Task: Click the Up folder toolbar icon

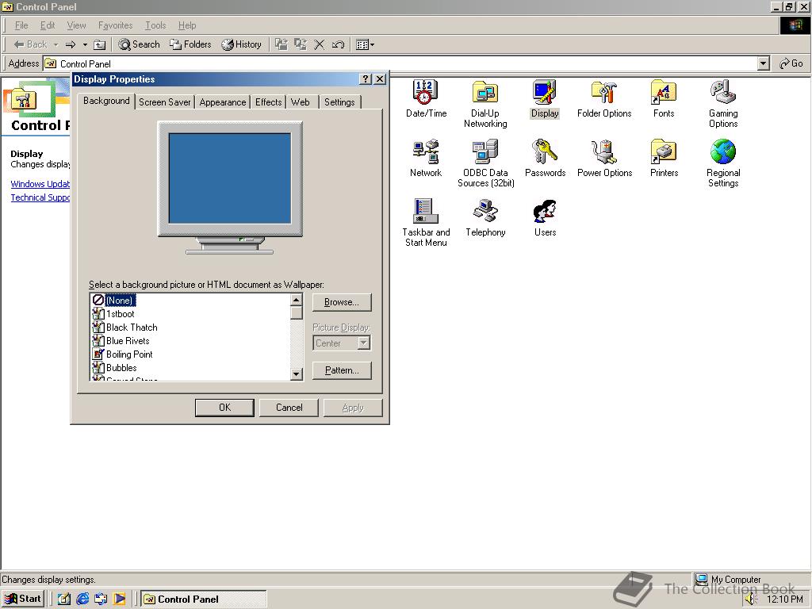Action: (x=99, y=44)
